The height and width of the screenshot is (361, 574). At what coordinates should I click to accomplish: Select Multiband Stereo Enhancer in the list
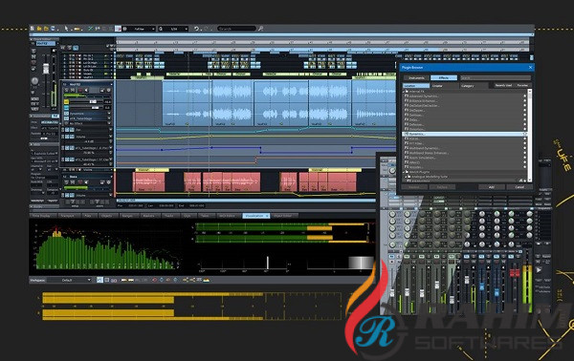[429, 153]
